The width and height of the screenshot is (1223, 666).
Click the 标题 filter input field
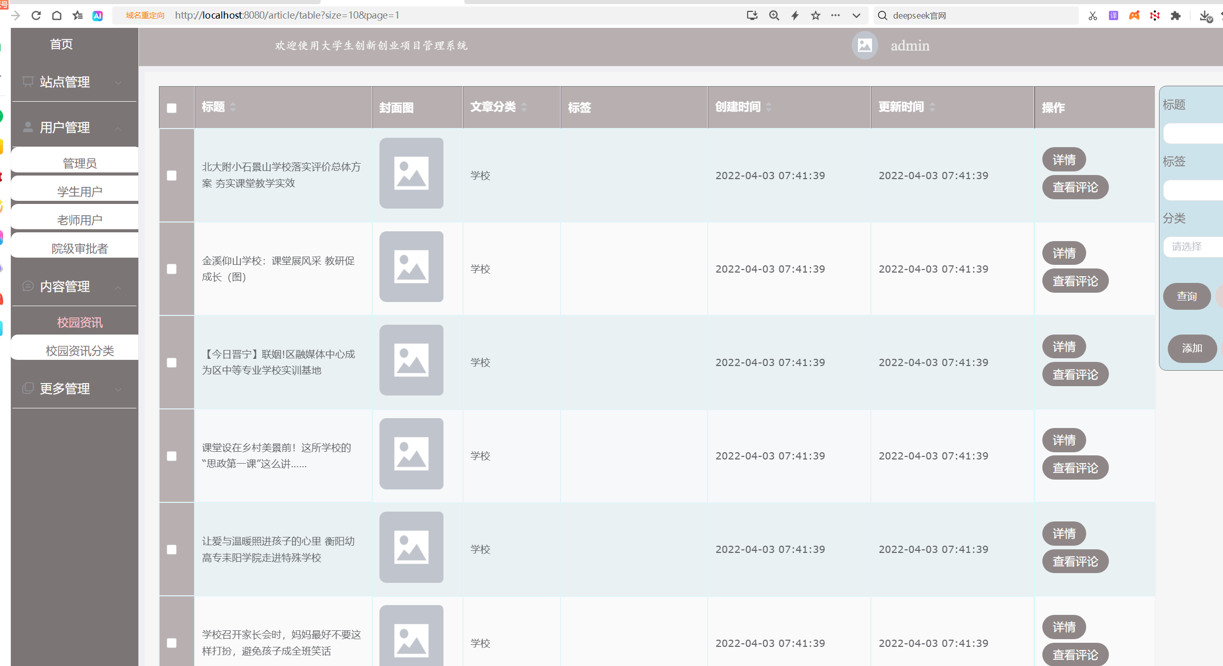tap(1193, 133)
